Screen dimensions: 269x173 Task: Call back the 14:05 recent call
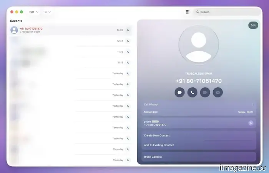pyautogui.click(x=128, y=30)
